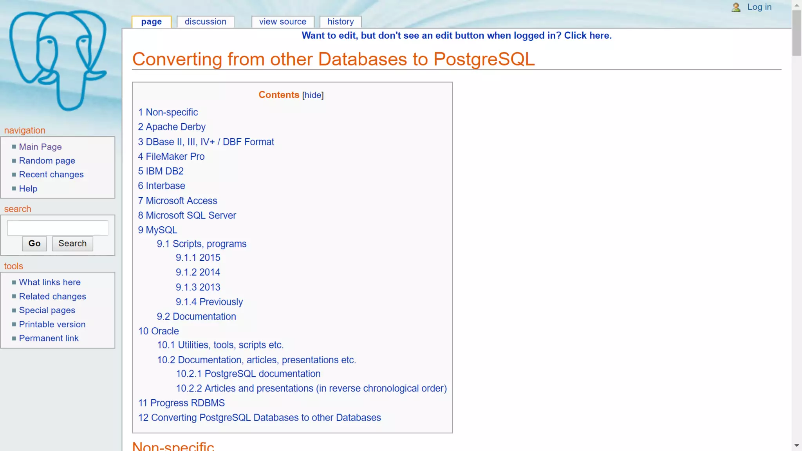The image size is (802, 451).
Task: Click the user icon beside Log in
Action: coord(736,7)
